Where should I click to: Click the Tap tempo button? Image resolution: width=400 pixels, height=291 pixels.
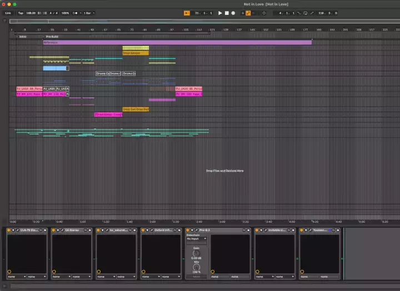pos(21,13)
